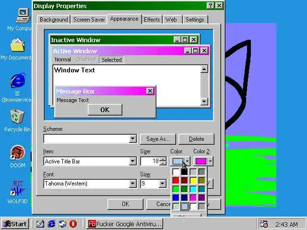Select the My Documents folder icon
Viewport: 307px width, 230px height.
tap(18, 45)
